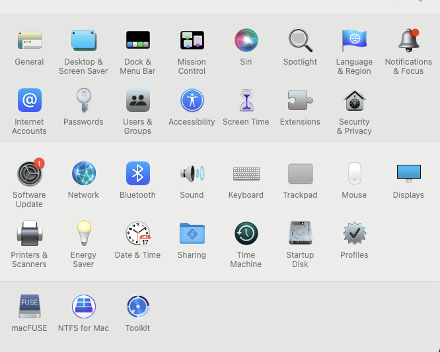
Task: Open the Passwords pane
Action: (84, 100)
